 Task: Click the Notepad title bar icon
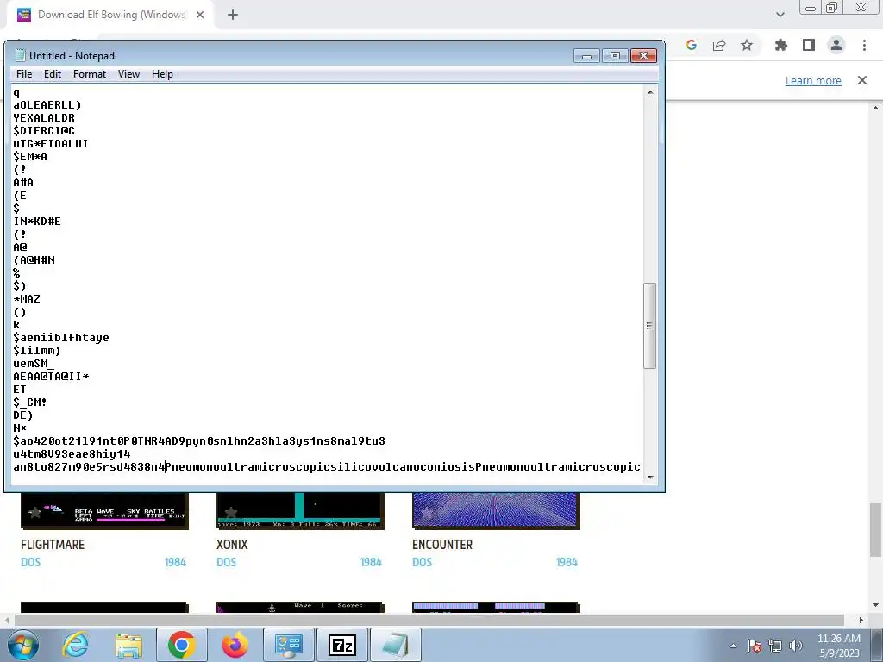click(x=20, y=55)
